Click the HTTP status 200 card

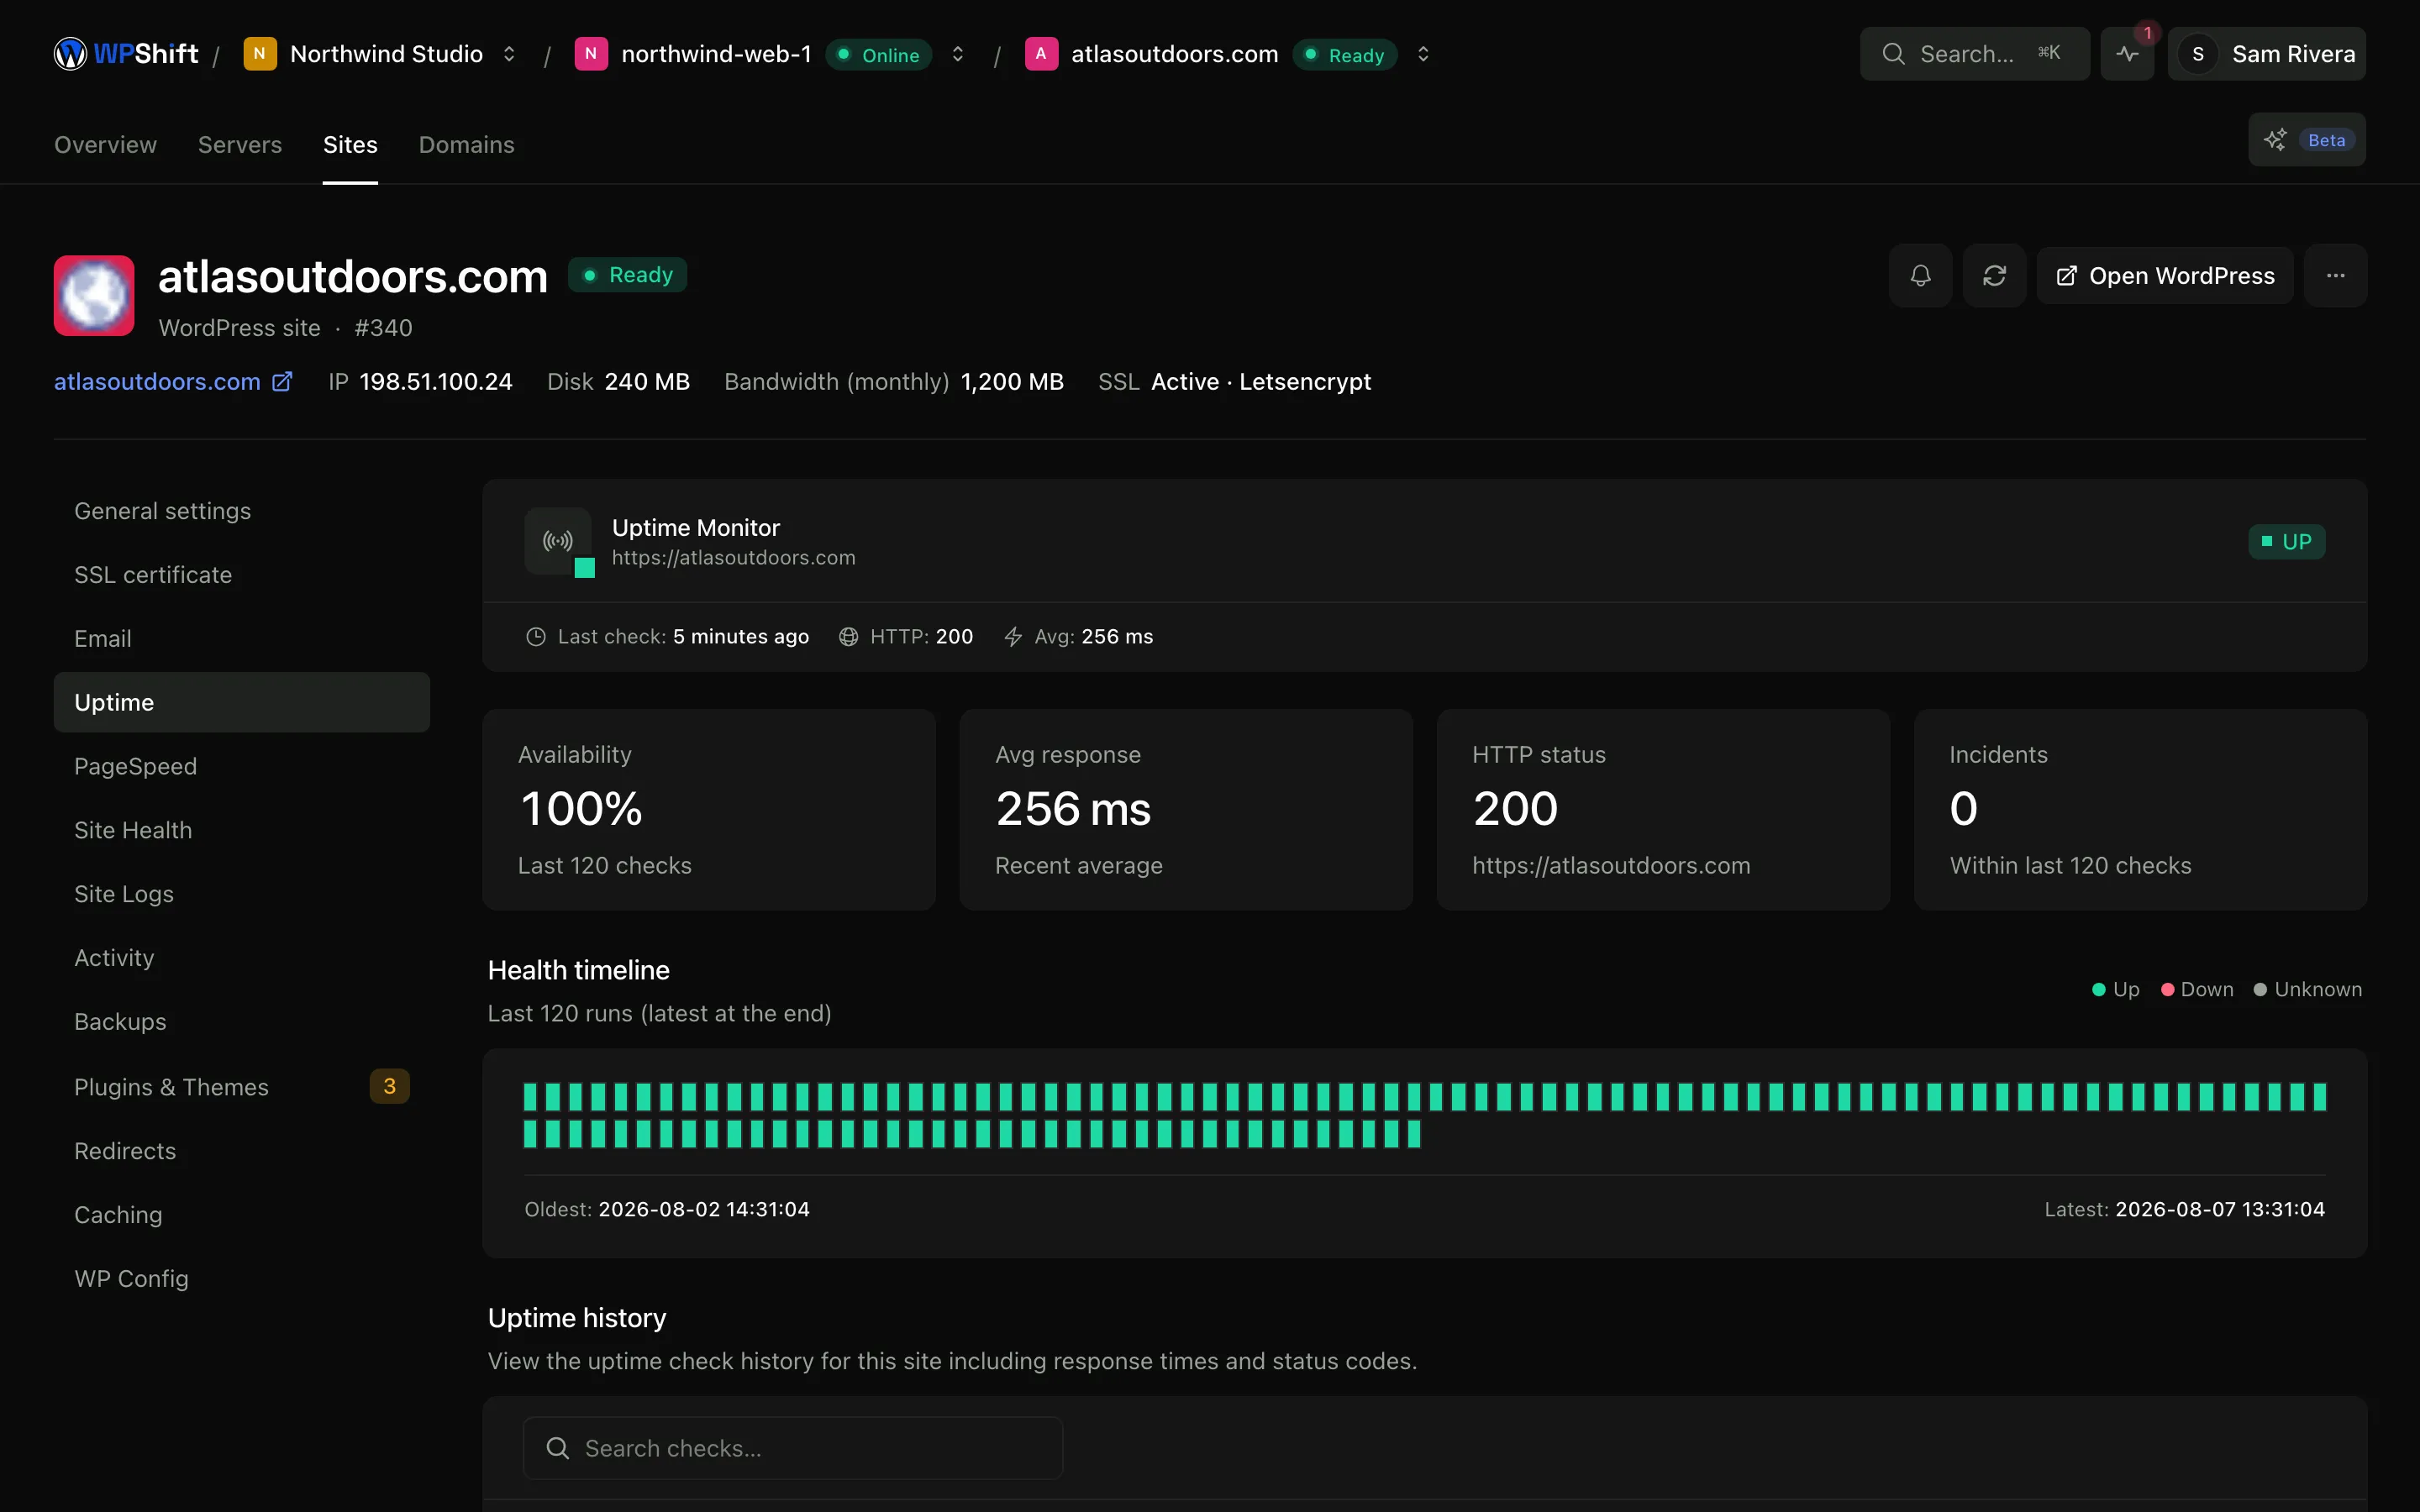click(x=1663, y=810)
